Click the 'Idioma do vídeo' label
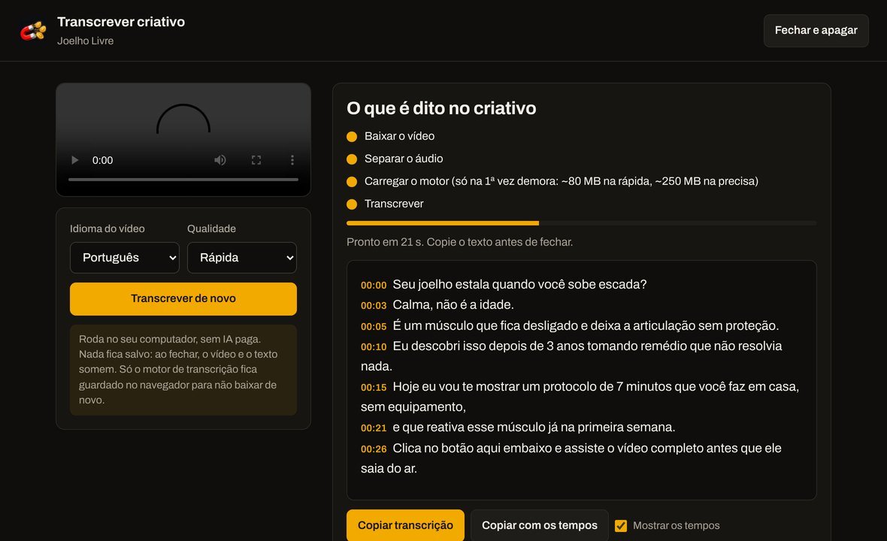The width and height of the screenshot is (887, 541). [107, 229]
